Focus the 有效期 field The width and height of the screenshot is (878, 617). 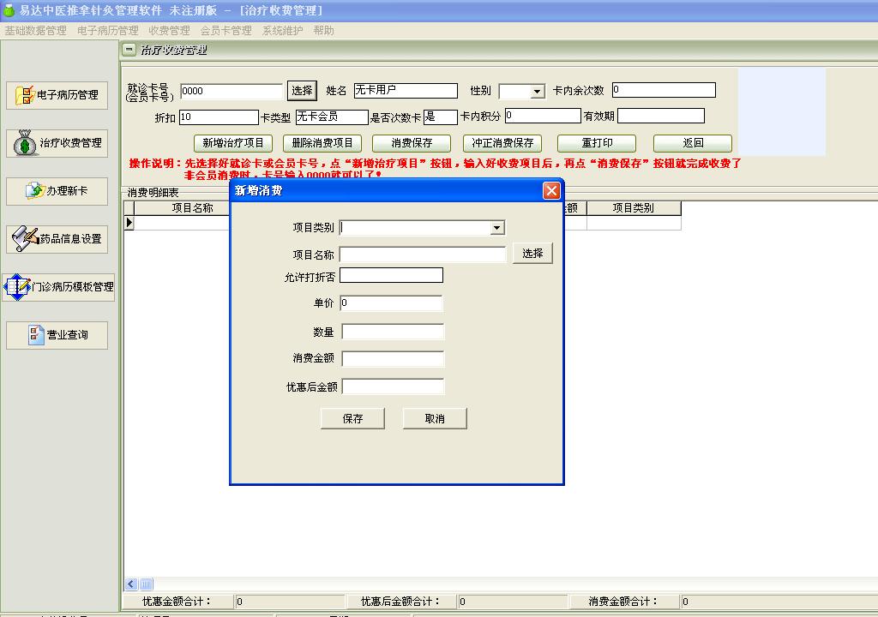[x=661, y=116]
